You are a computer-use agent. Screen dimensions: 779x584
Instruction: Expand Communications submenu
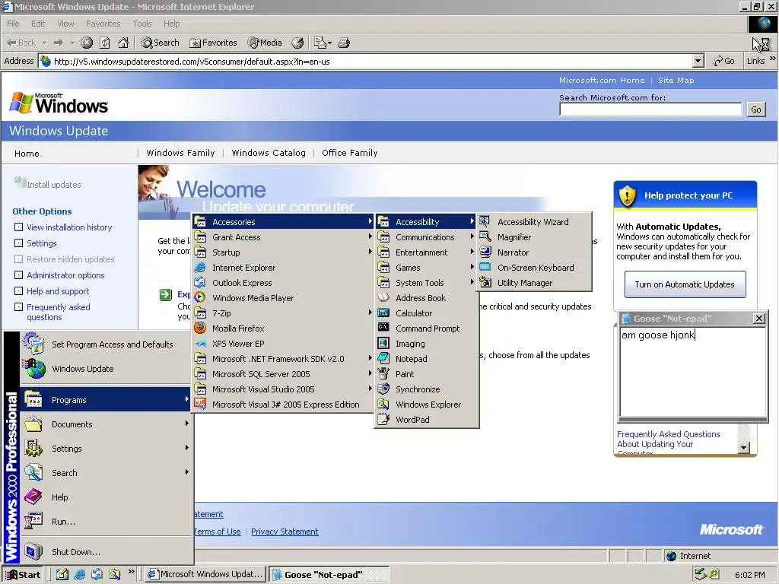[426, 237]
